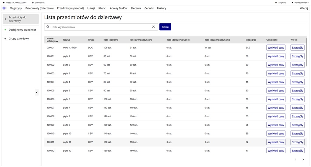
Task: Open Szczegóły for płyta 6
Action: coord(298,99)
